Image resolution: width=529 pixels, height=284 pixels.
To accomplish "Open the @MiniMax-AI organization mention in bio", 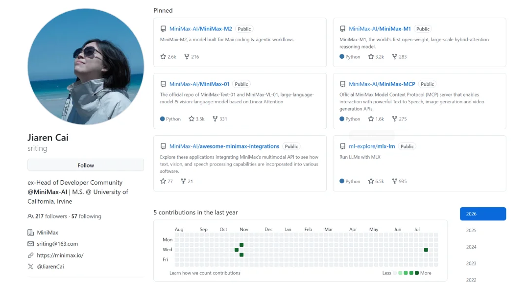I will coord(47,192).
